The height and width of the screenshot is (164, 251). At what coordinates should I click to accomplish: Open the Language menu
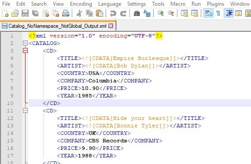point(110,4)
